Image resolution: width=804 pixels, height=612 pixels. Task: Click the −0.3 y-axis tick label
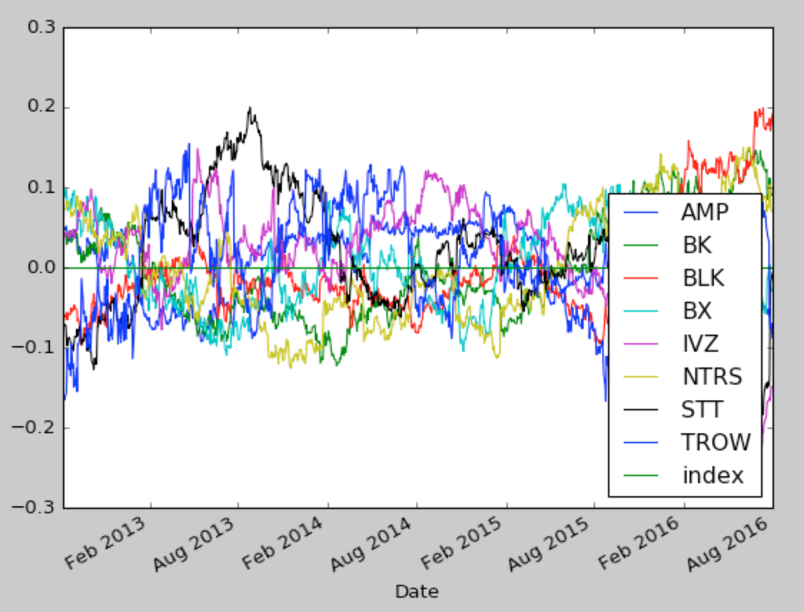tap(34, 508)
